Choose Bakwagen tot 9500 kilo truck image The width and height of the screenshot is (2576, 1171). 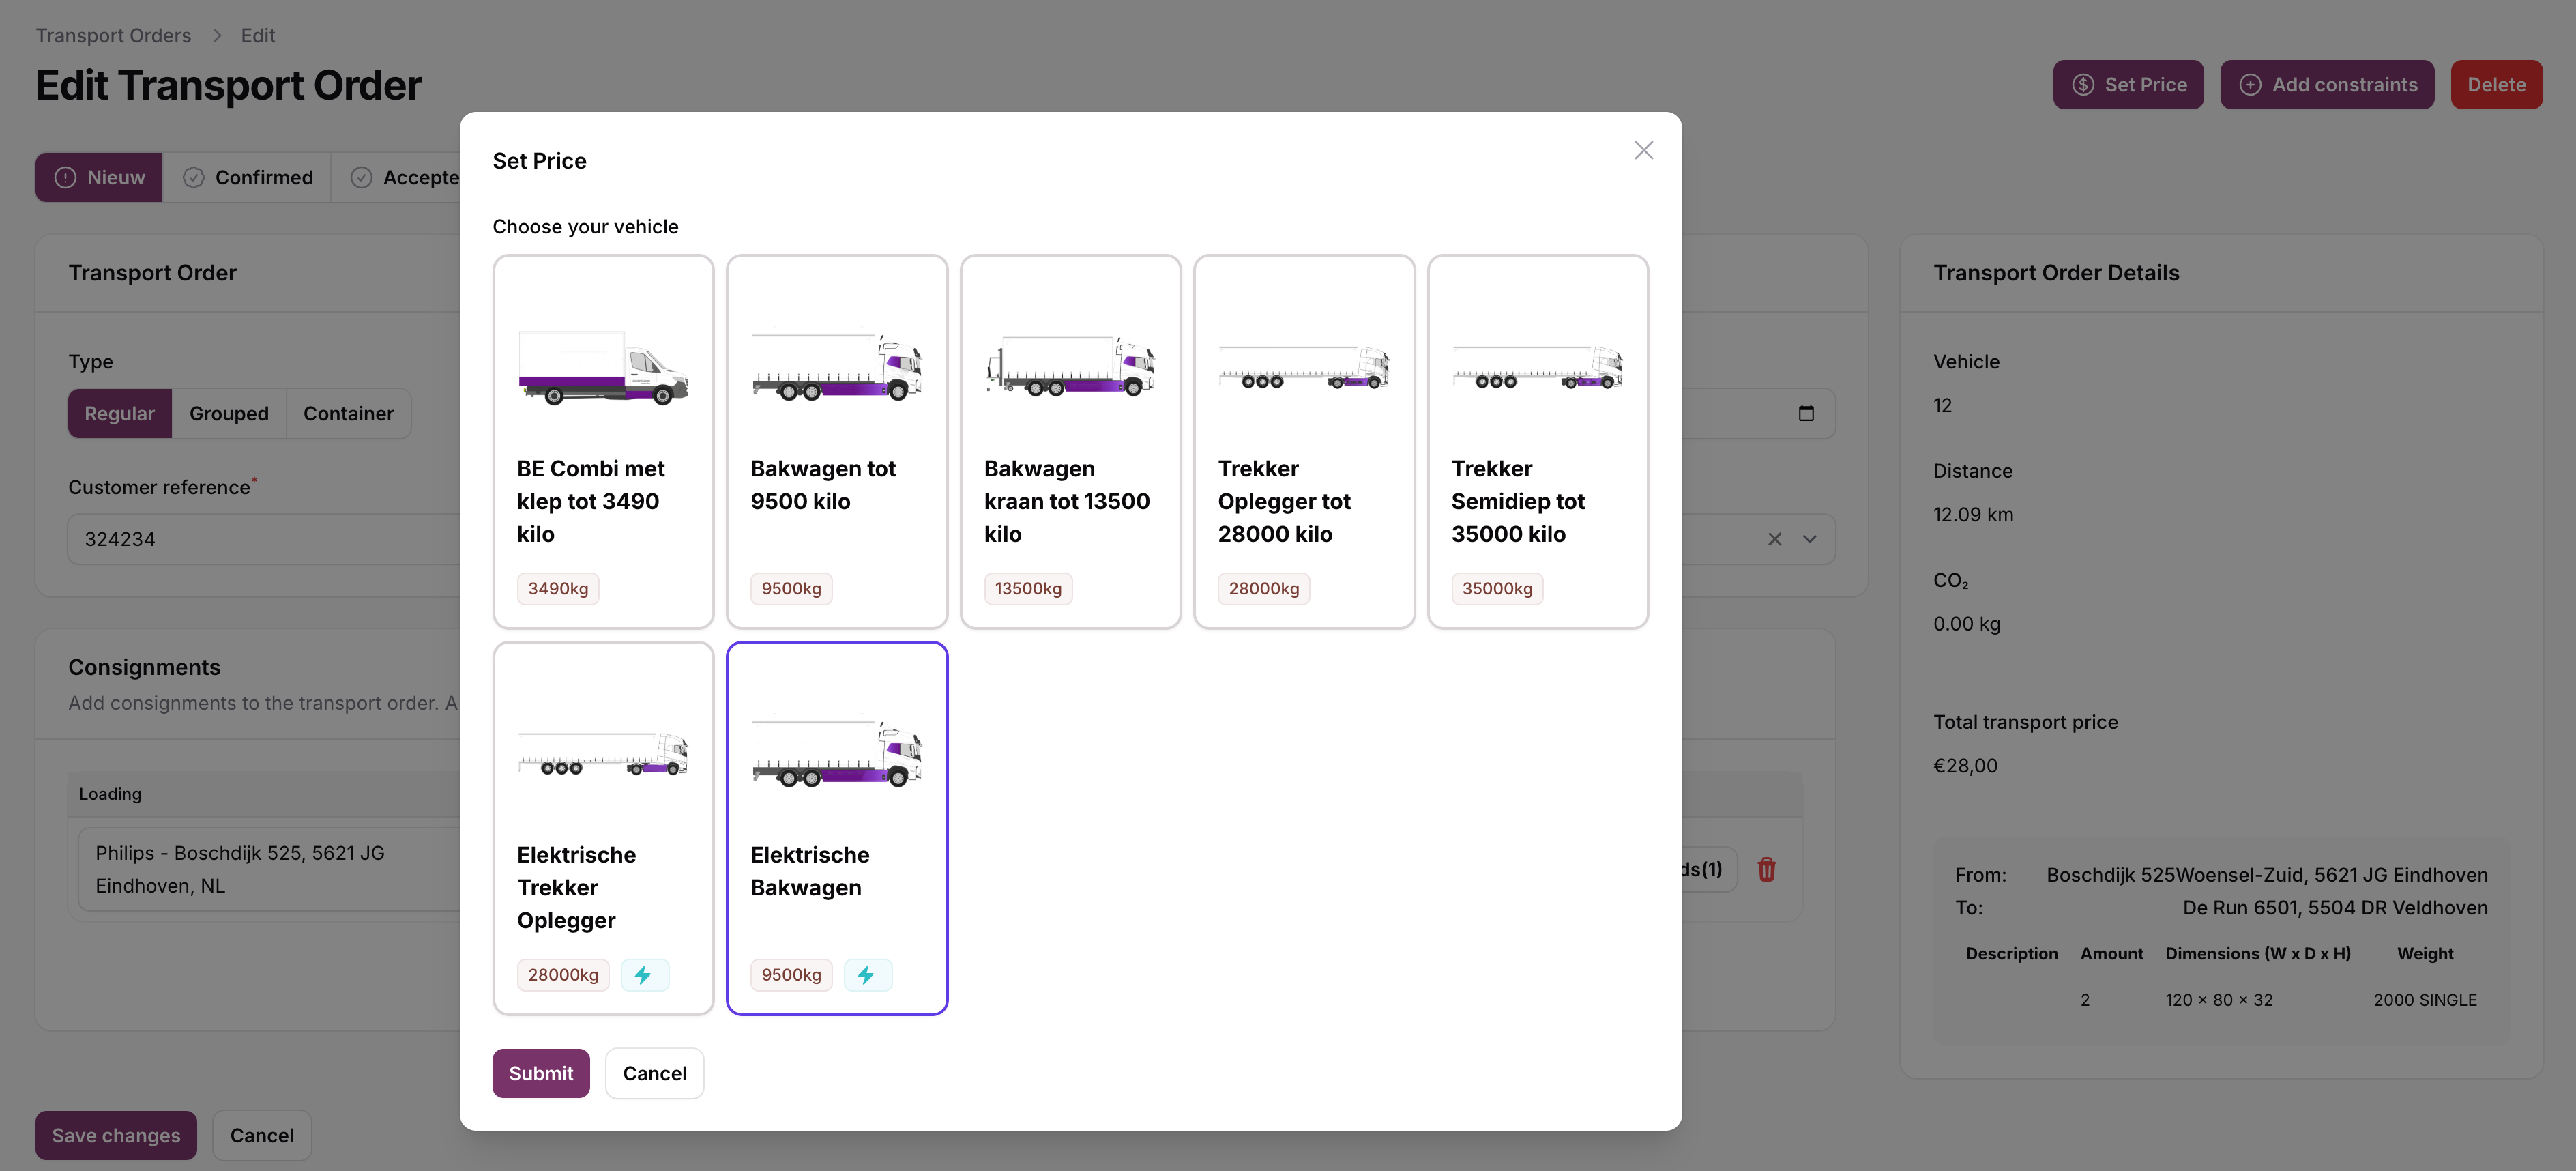coord(837,368)
